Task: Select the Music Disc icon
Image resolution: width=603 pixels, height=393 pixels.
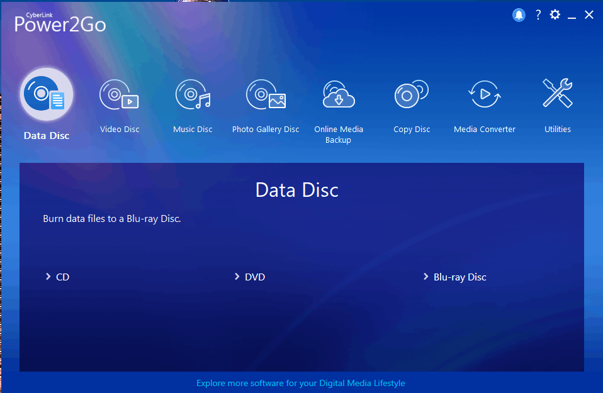Action: click(x=192, y=93)
